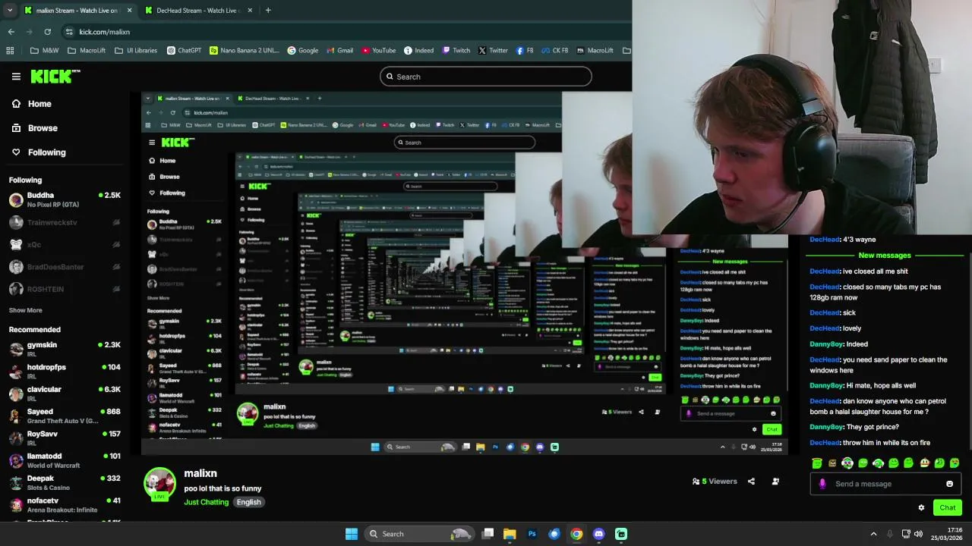Click the taskbar volume icon
This screenshot has height=546, width=972.
pyautogui.click(x=920, y=534)
